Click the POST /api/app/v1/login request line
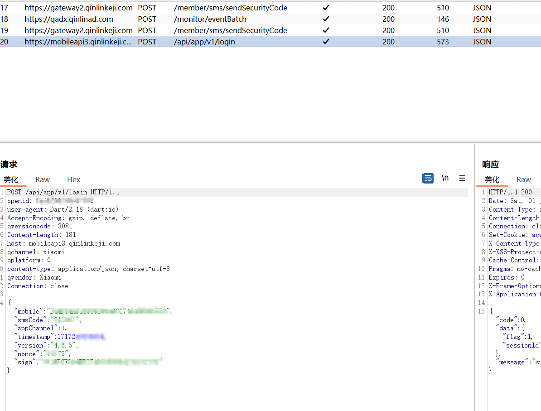This screenshot has height=411, width=541. tap(63, 192)
